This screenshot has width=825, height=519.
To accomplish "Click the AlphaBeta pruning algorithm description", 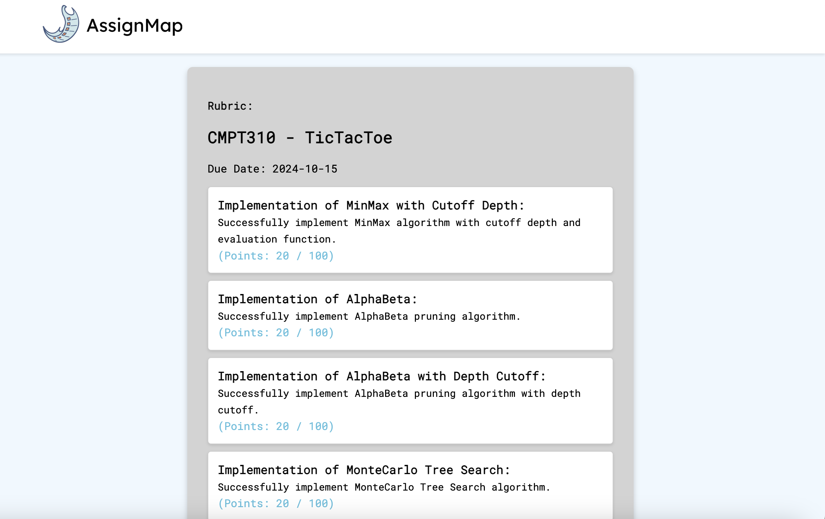I will (369, 316).
